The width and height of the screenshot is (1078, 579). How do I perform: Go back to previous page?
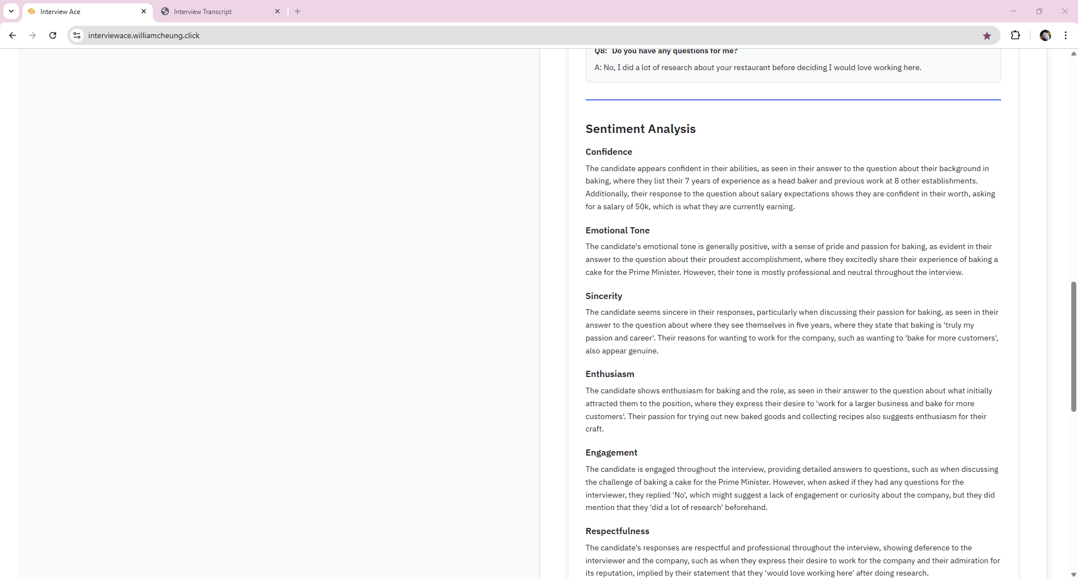[x=12, y=35]
